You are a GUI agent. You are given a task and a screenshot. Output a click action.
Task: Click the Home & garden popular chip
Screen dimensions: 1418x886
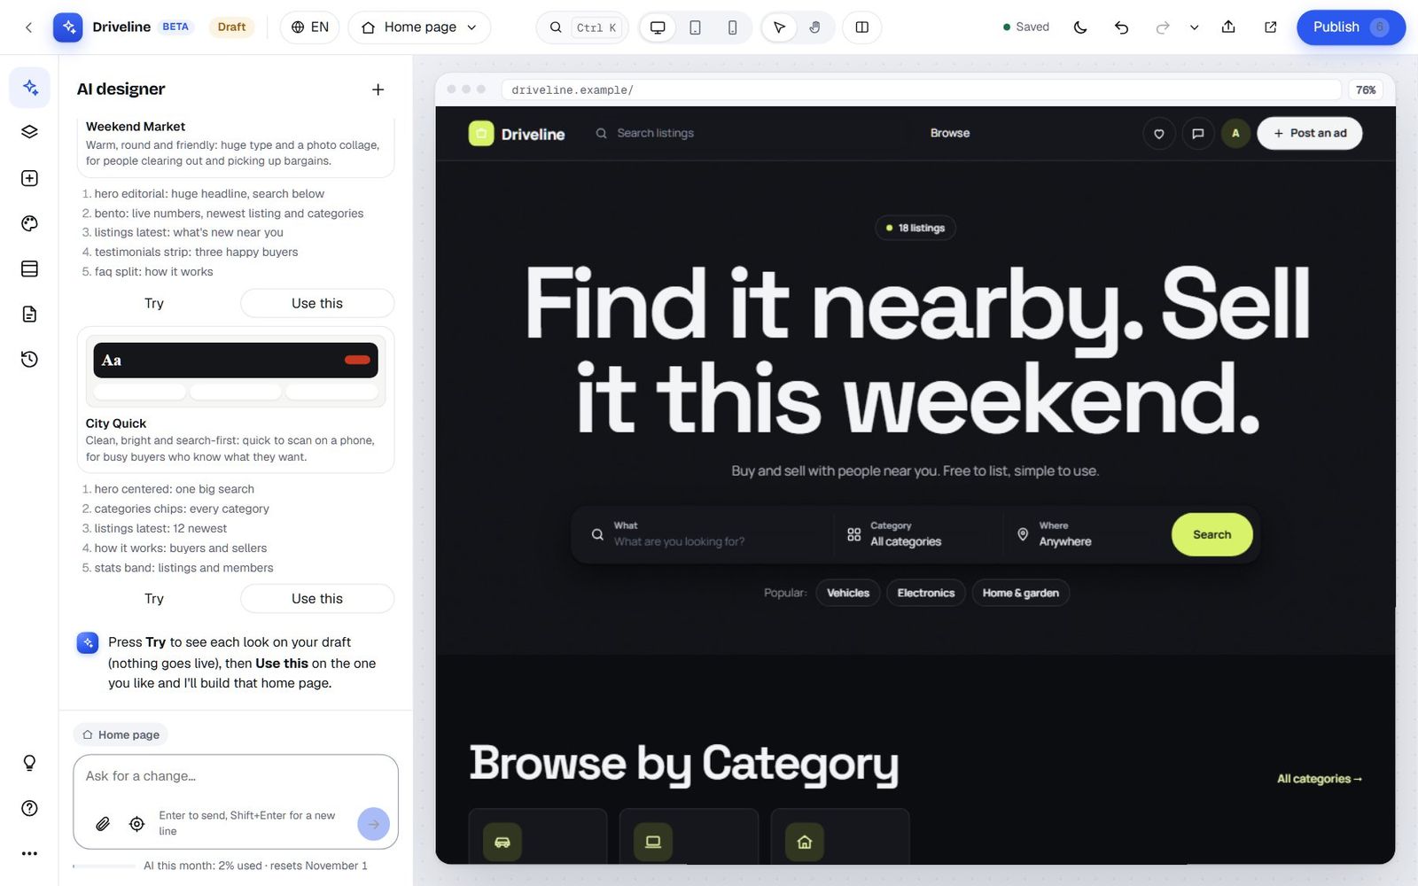tap(1021, 593)
